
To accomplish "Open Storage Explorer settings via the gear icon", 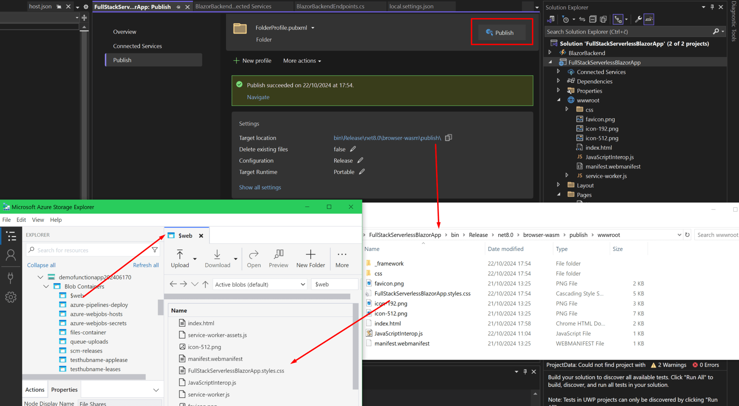I will pyautogui.click(x=11, y=297).
